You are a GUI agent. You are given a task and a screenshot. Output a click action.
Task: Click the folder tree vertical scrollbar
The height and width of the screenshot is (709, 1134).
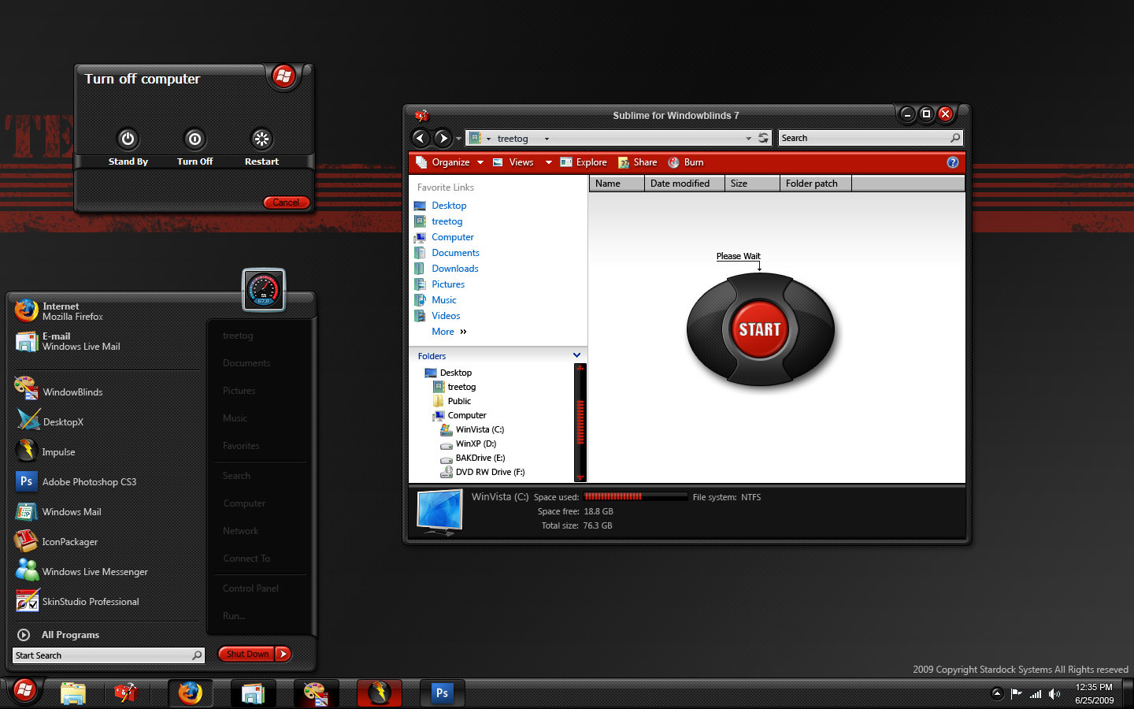tap(580, 422)
